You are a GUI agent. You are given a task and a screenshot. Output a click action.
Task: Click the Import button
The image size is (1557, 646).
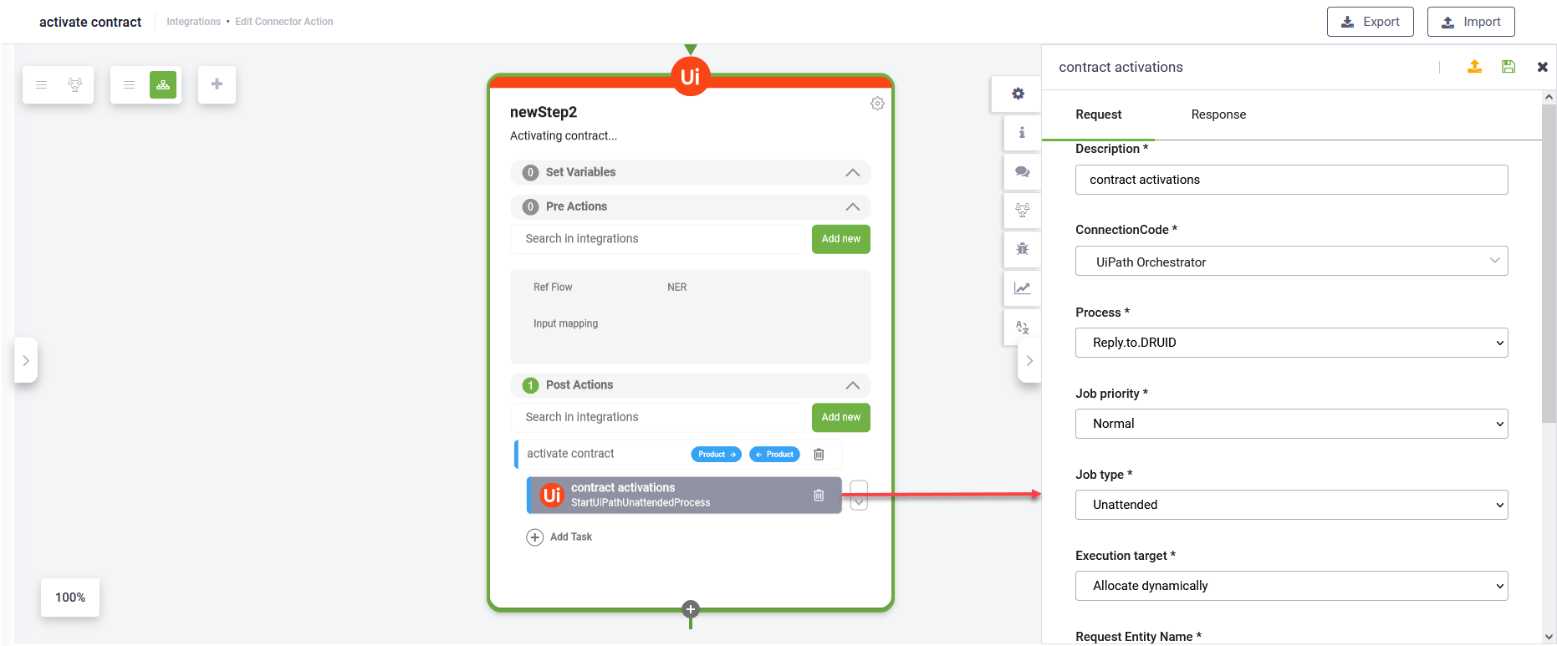pyautogui.click(x=1470, y=22)
